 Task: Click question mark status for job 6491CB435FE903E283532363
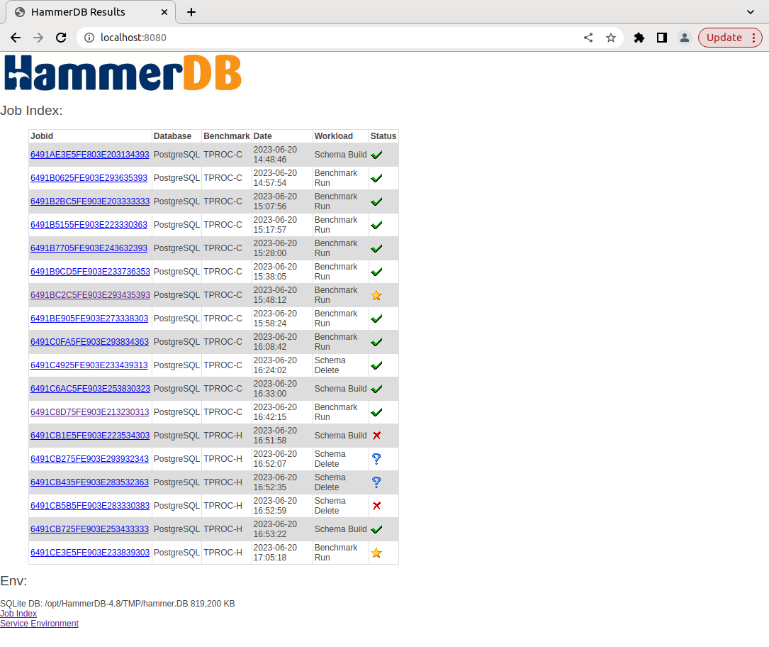click(376, 482)
